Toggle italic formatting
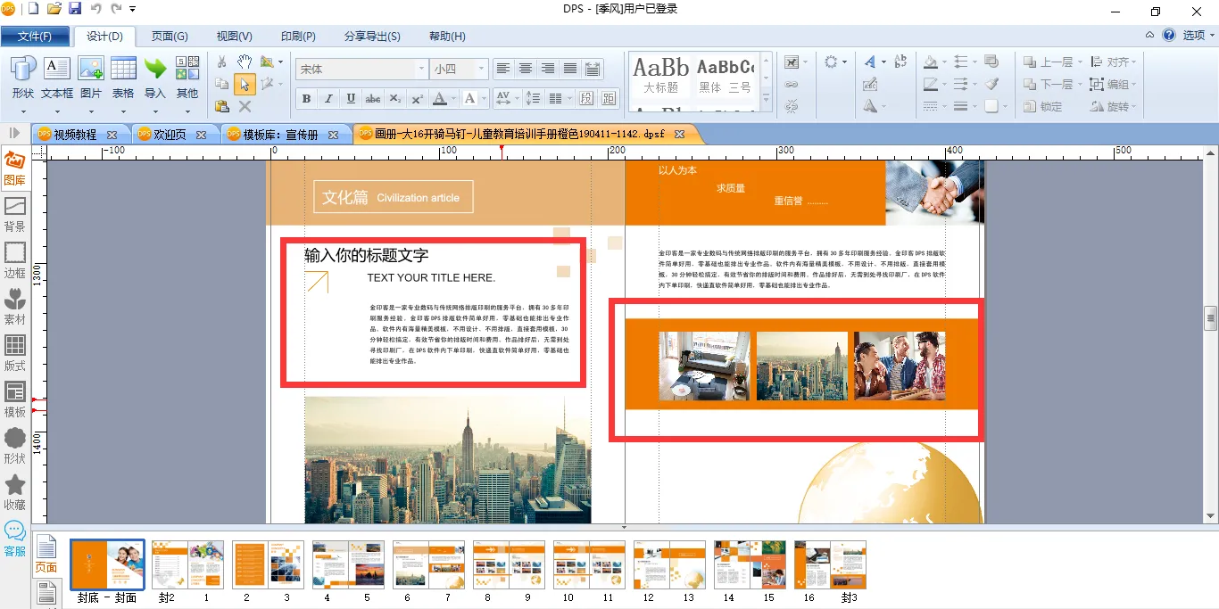 (328, 99)
